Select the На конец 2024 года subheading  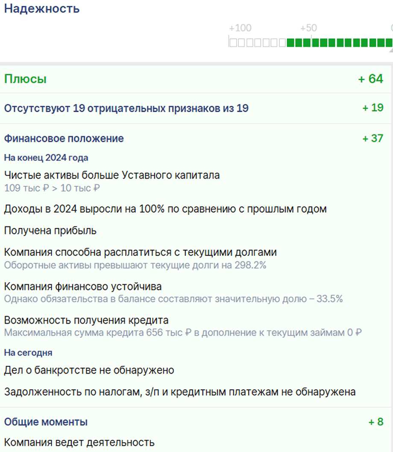[x=46, y=158]
